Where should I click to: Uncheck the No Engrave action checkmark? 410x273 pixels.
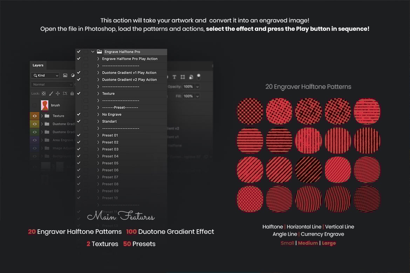point(79,114)
